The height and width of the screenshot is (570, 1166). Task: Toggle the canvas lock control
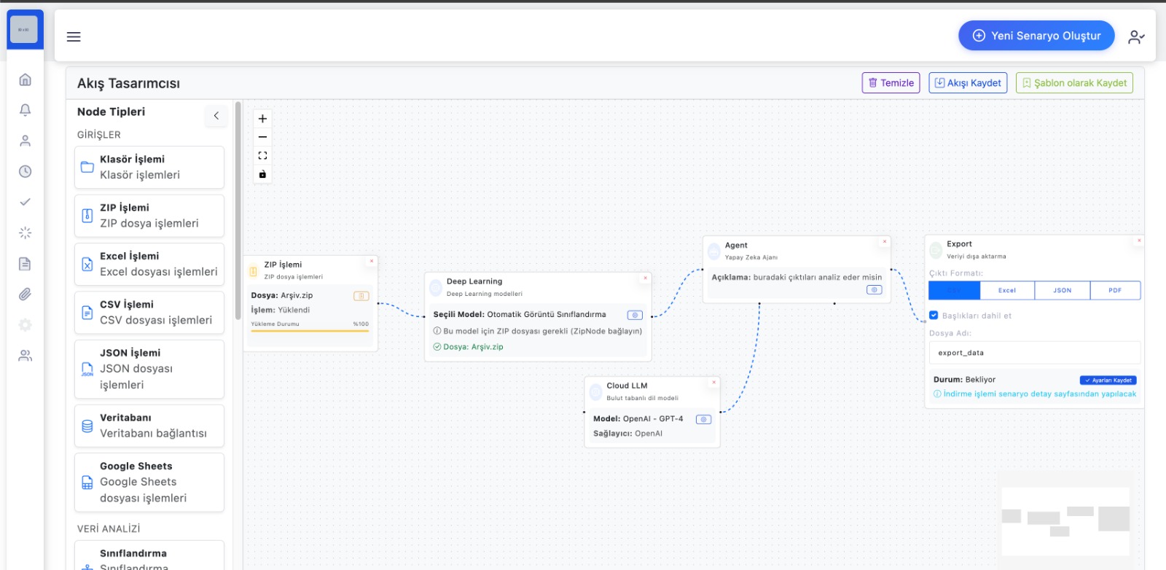coord(262,174)
